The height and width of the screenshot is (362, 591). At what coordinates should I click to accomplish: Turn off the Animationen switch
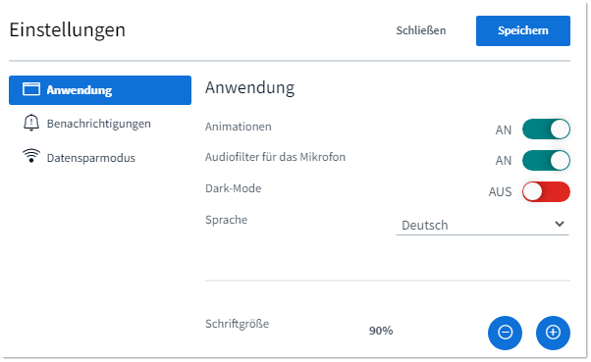click(x=546, y=129)
